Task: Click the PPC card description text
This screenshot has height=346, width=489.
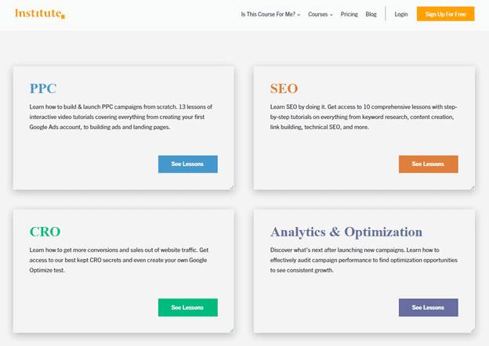Action: click(x=121, y=117)
